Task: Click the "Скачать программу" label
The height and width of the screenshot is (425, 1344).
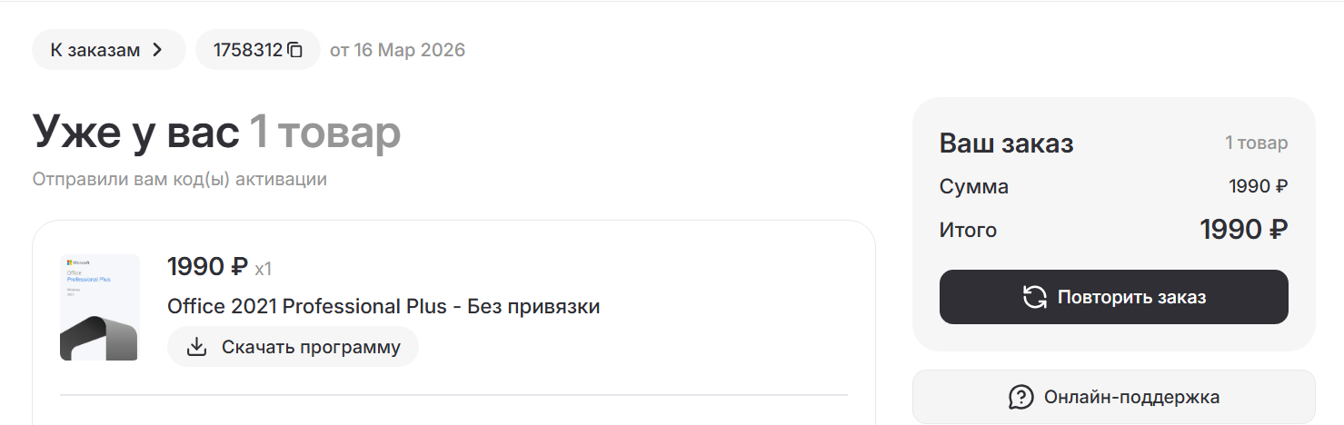Action: point(311,347)
